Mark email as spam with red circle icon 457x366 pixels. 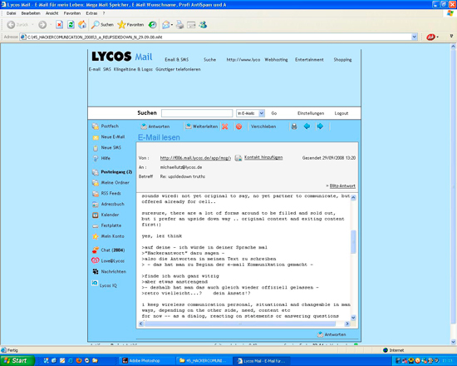238,126
